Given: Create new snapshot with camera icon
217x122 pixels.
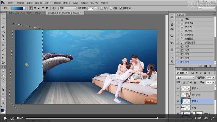Looking at the screenshot, I should click(206, 66).
